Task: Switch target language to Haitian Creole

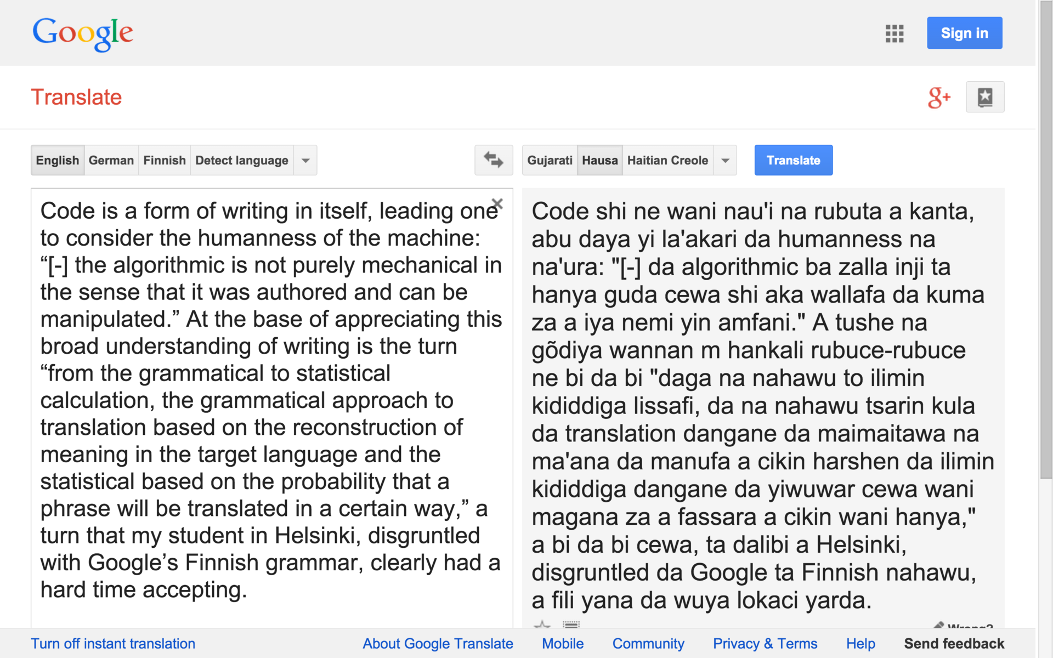Action: 667,160
